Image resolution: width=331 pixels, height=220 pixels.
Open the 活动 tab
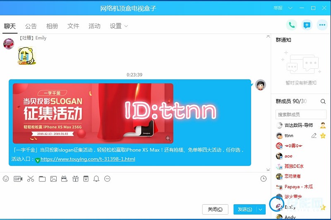click(x=94, y=26)
